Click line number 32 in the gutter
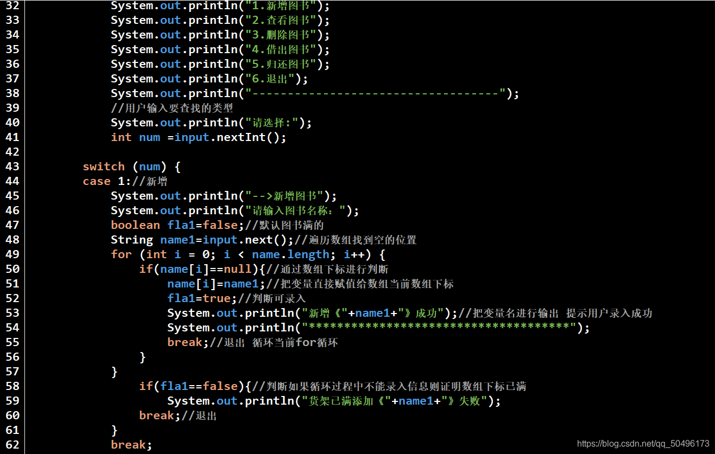The width and height of the screenshot is (715, 454). coord(12,6)
